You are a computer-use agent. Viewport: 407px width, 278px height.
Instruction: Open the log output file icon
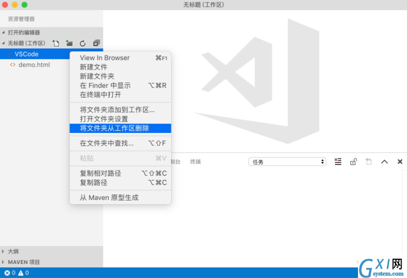pyautogui.click(x=368, y=161)
